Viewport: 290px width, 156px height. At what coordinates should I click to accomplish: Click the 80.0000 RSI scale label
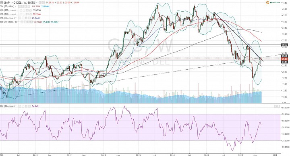285,107
